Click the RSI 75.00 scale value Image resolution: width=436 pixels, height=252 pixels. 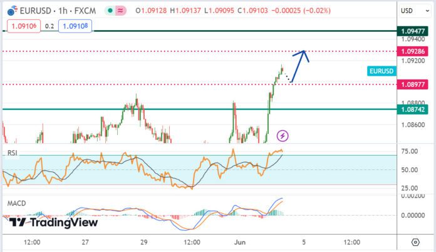(409, 151)
